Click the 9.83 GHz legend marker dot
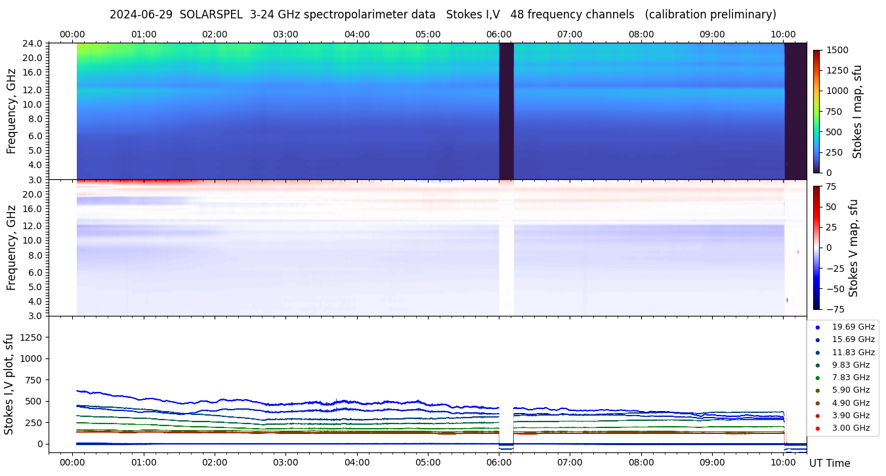This screenshot has width=886, height=476. pyautogui.click(x=817, y=365)
